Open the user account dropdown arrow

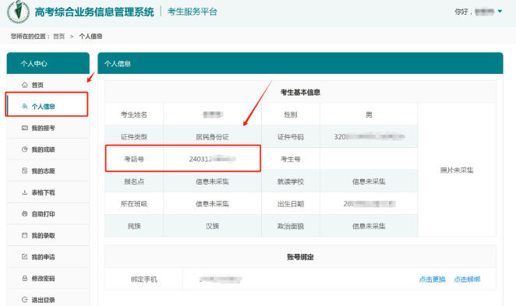(500, 12)
